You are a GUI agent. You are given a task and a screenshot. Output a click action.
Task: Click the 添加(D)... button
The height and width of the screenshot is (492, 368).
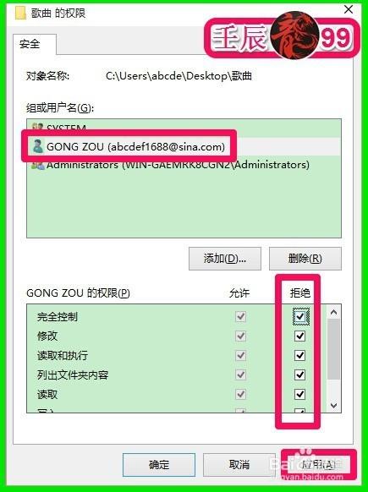coord(225,259)
